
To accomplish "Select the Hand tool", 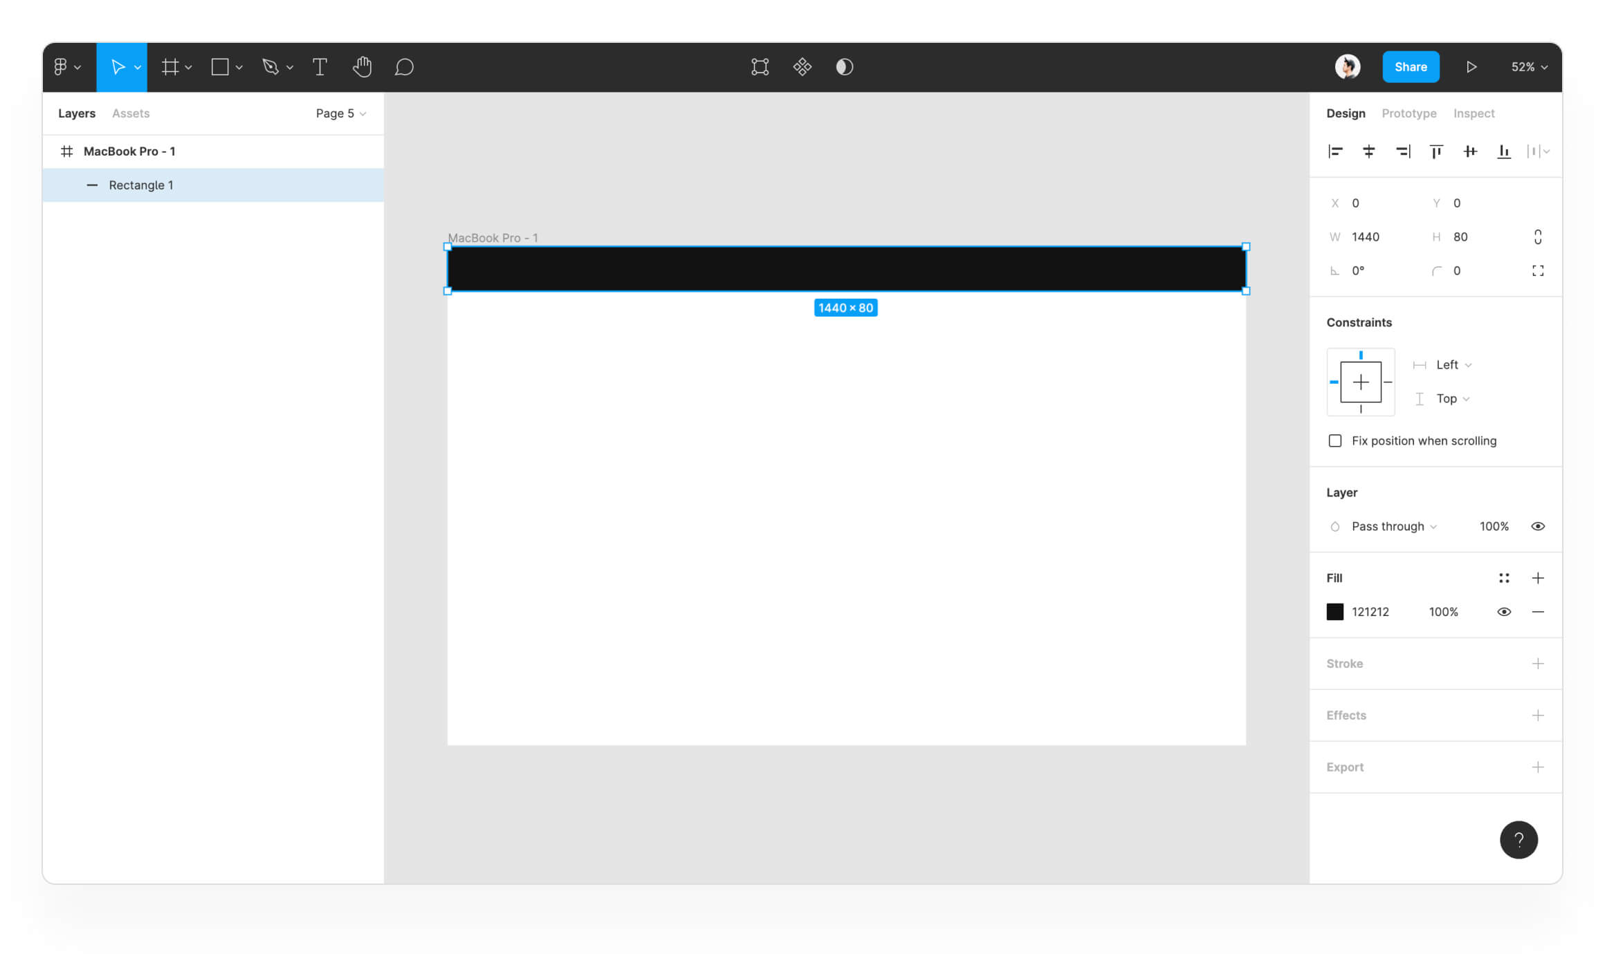I will [362, 67].
